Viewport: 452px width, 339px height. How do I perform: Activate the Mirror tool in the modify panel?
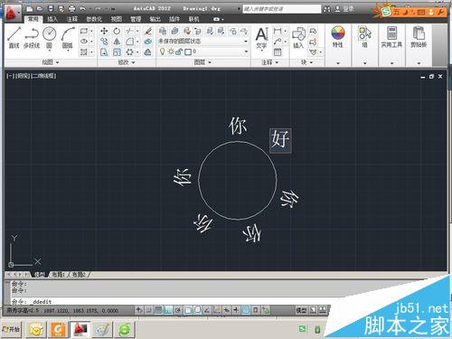117,42
